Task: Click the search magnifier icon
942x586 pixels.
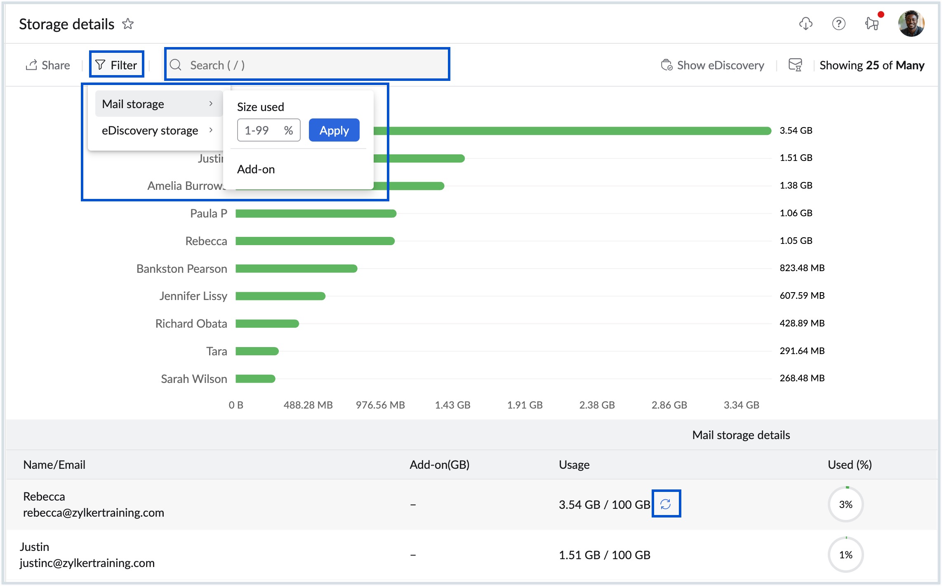Action: pos(177,65)
